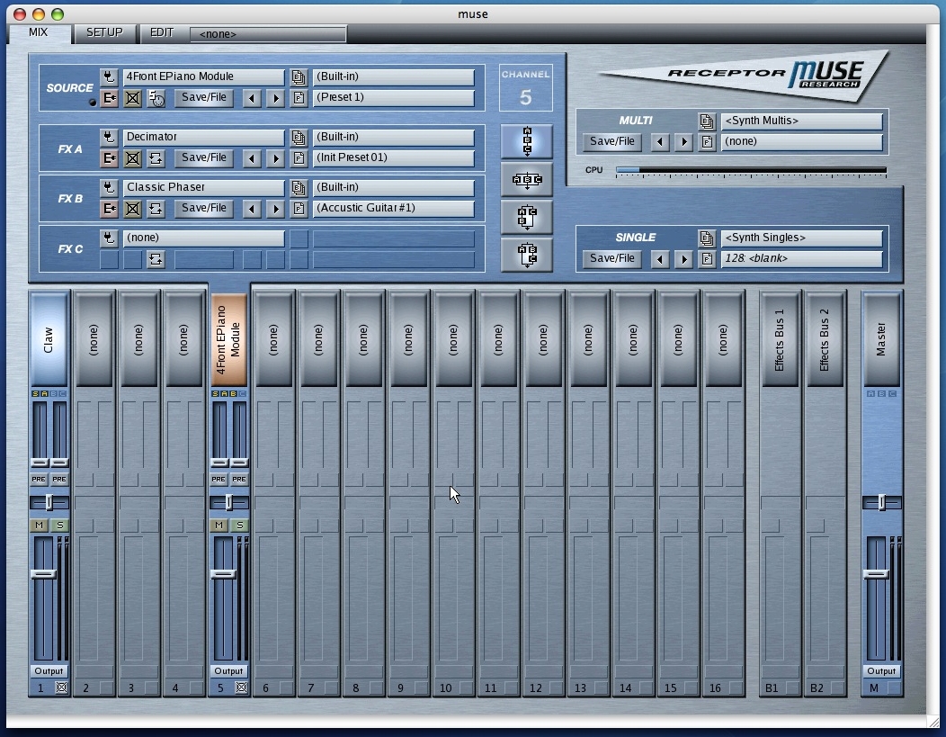This screenshot has width=946, height=737.
Task: Open the FX A editor (E icon)
Action: tap(109, 158)
